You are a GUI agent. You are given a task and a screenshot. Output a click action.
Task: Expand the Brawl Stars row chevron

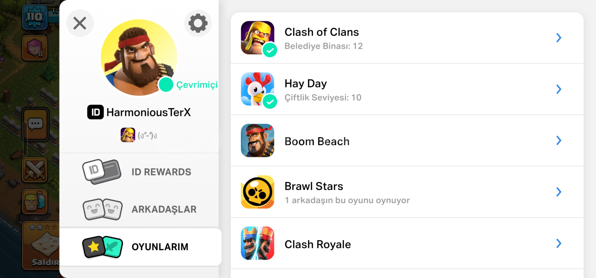(558, 192)
